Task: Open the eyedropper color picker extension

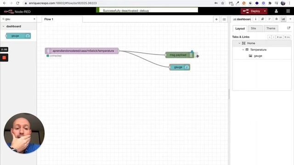Action: pyautogui.click(x=237, y=3)
